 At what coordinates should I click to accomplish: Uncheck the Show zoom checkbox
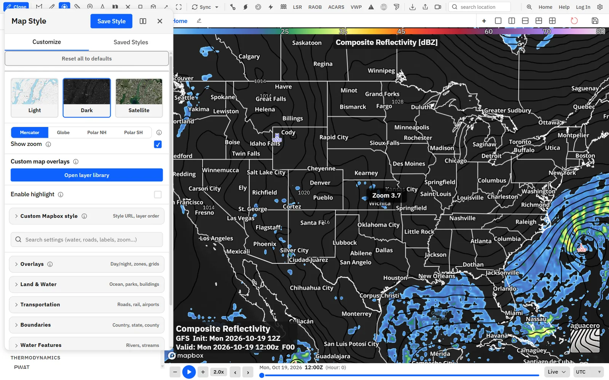[x=158, y=144]
